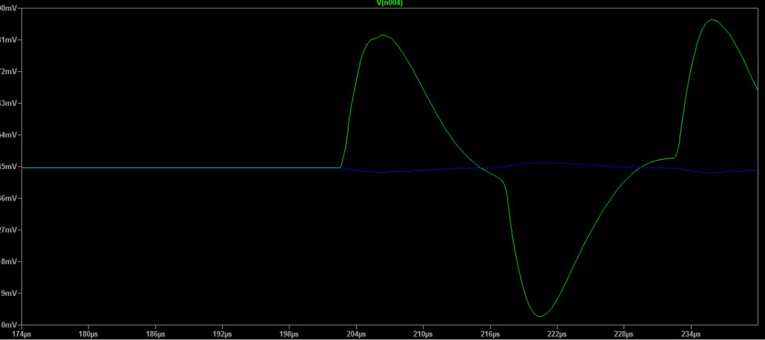
Task: Click the 204µs time axis label
Action: coord(356,333)
